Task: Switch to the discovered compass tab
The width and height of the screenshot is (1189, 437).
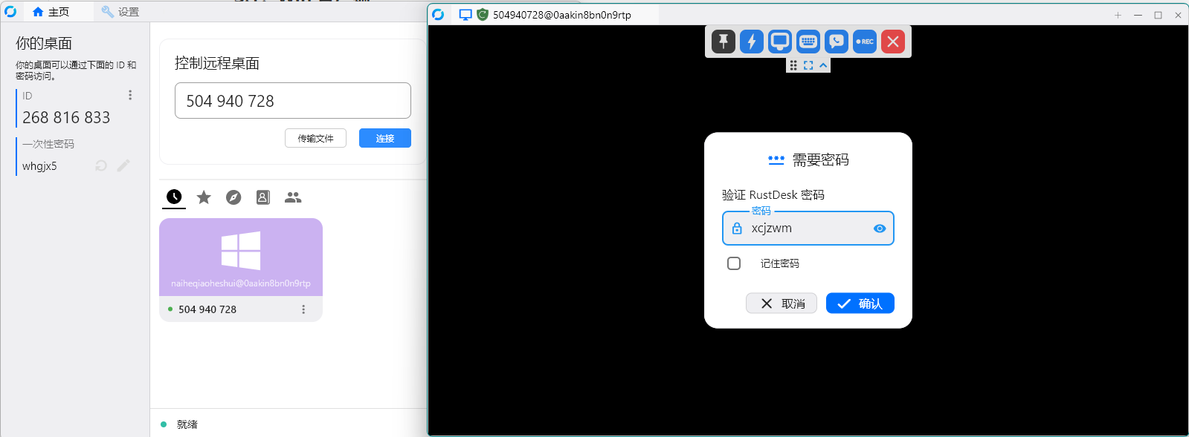Action: point(233,197)
